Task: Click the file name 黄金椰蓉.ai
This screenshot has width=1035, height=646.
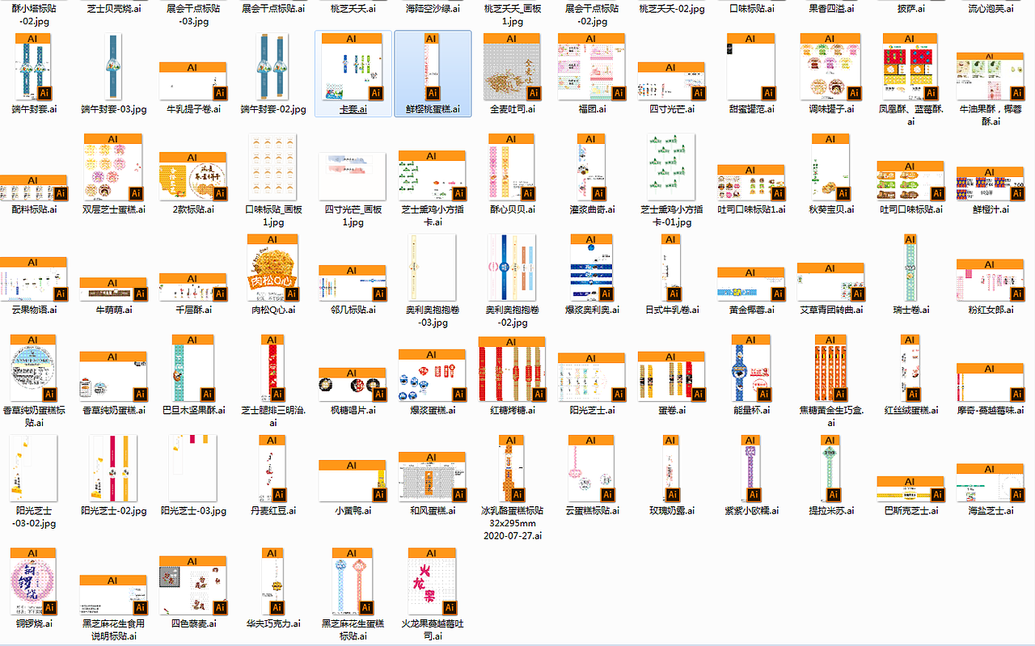Action: click(750, 309)
